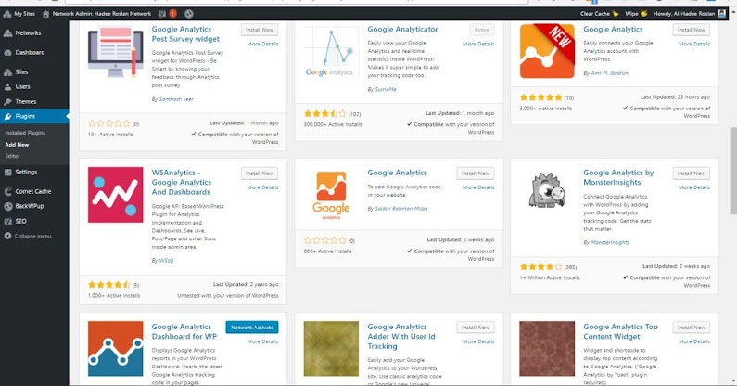Open author WSofi link
This screenshot has width=737, height=386.
(166, 261)
